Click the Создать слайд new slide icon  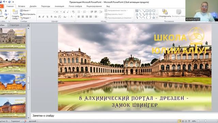point(15,12)
